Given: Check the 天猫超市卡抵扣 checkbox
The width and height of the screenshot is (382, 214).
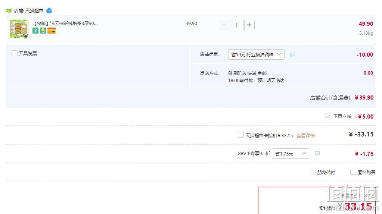Looking at the screenshot, I should pyautogui.click(x=241, y=135).
